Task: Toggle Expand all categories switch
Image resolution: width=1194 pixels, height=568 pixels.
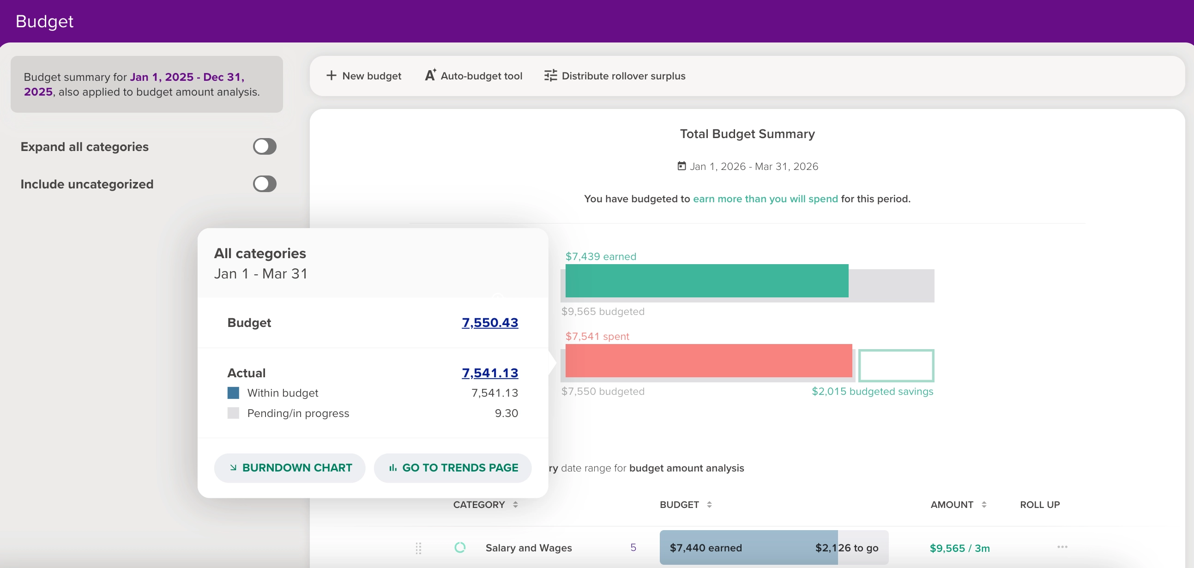Action: pyautogui.click(x=264, y=146)
